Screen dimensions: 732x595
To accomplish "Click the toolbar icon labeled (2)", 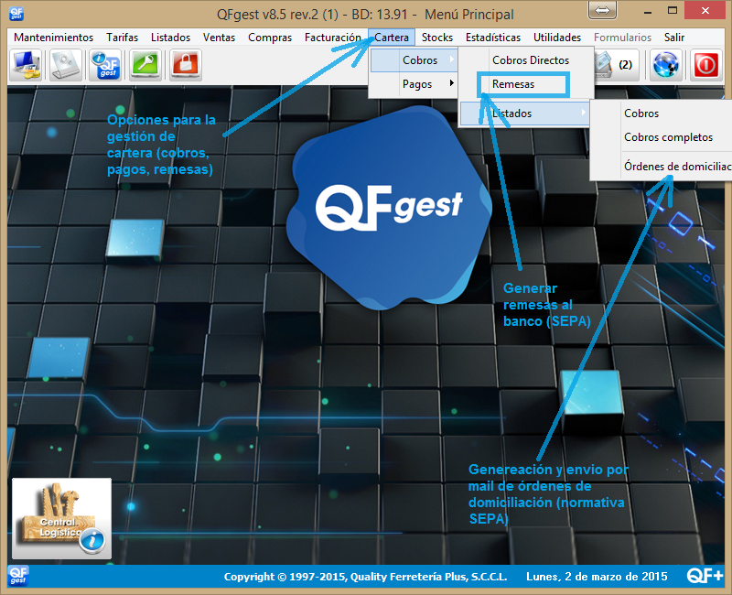I will click(x=616, y=65).
